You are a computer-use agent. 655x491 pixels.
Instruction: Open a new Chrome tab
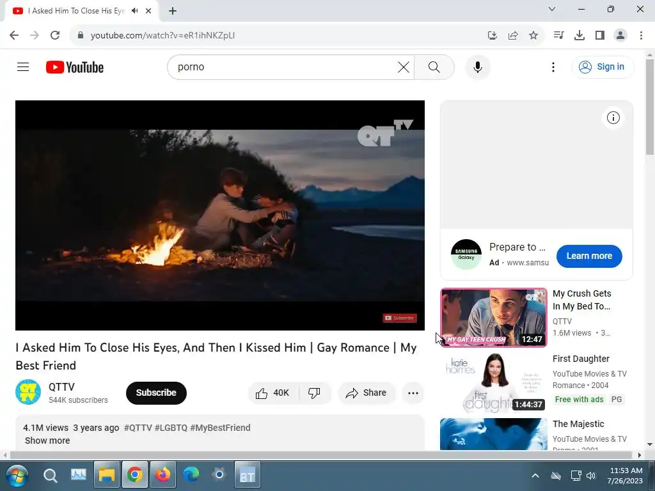[x=173, y=11]
